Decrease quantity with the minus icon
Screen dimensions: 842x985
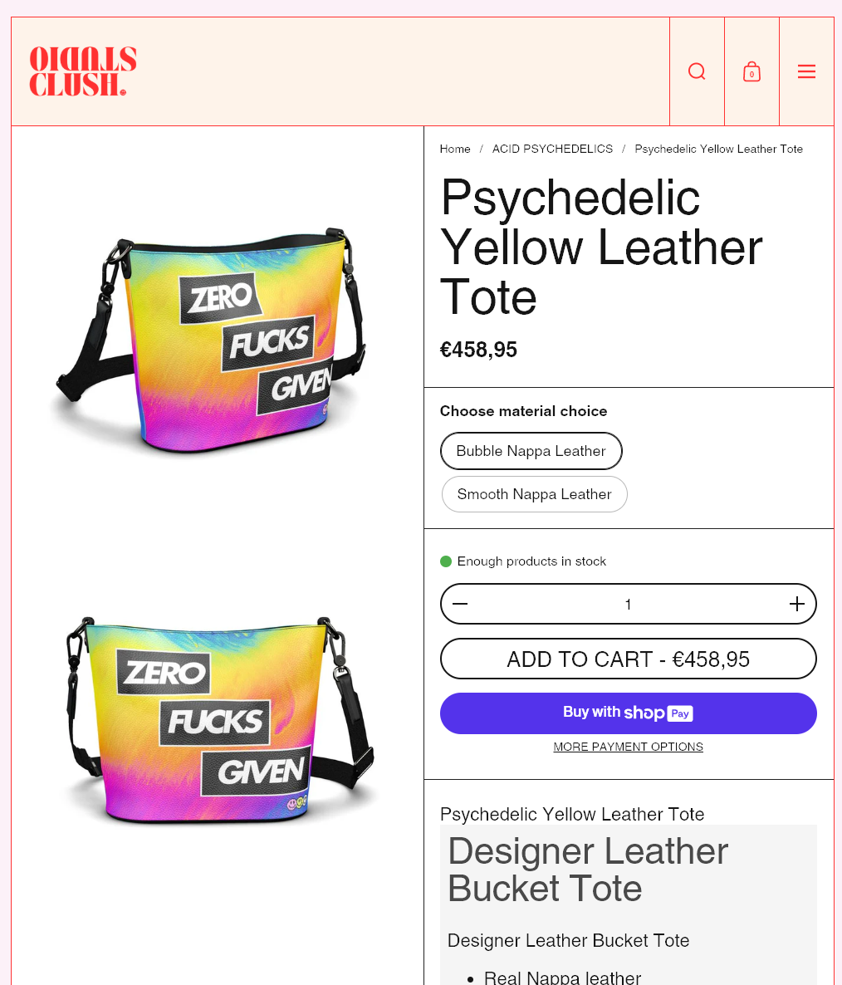460,604
